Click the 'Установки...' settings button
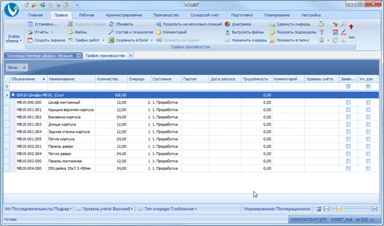 42,24
